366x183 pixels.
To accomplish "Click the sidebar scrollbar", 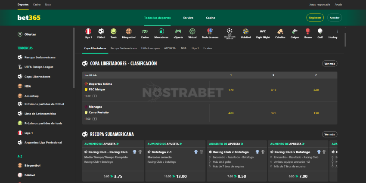I will [x=74, y=58].
